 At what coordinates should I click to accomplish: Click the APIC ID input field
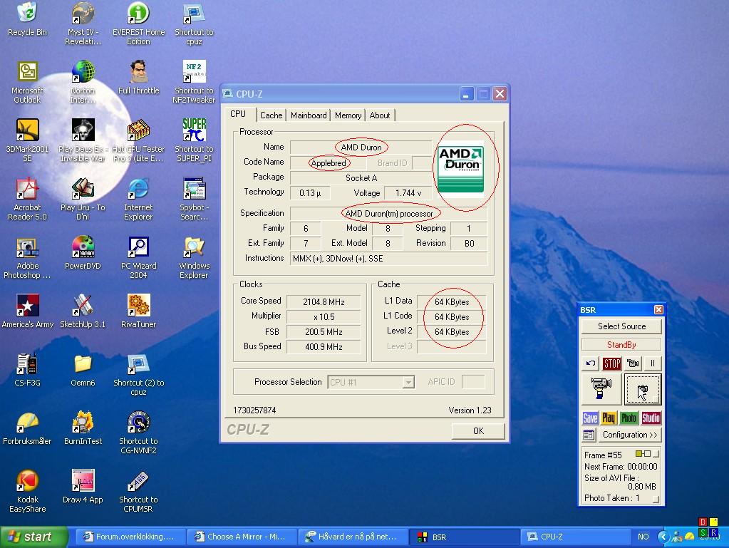pos(473,382)
